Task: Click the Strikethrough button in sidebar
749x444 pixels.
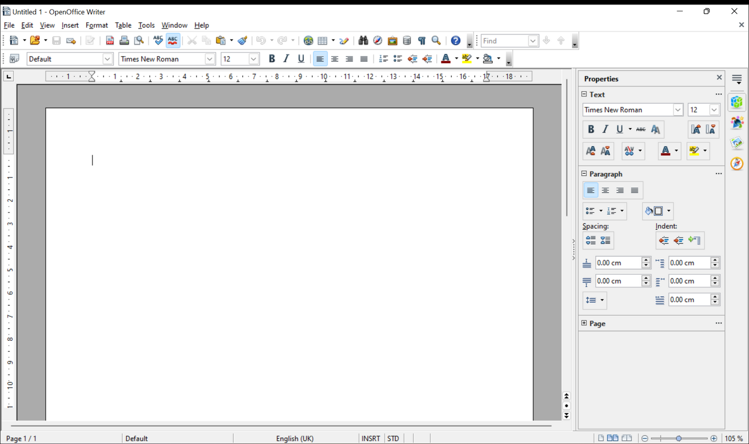Action: [x=641, y=129]
